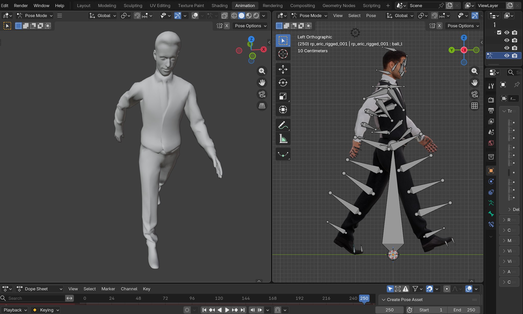This screenshot has width=523, height=314.
Task: Open Marker menu in Dope Sheet
Action: point(108,289)
